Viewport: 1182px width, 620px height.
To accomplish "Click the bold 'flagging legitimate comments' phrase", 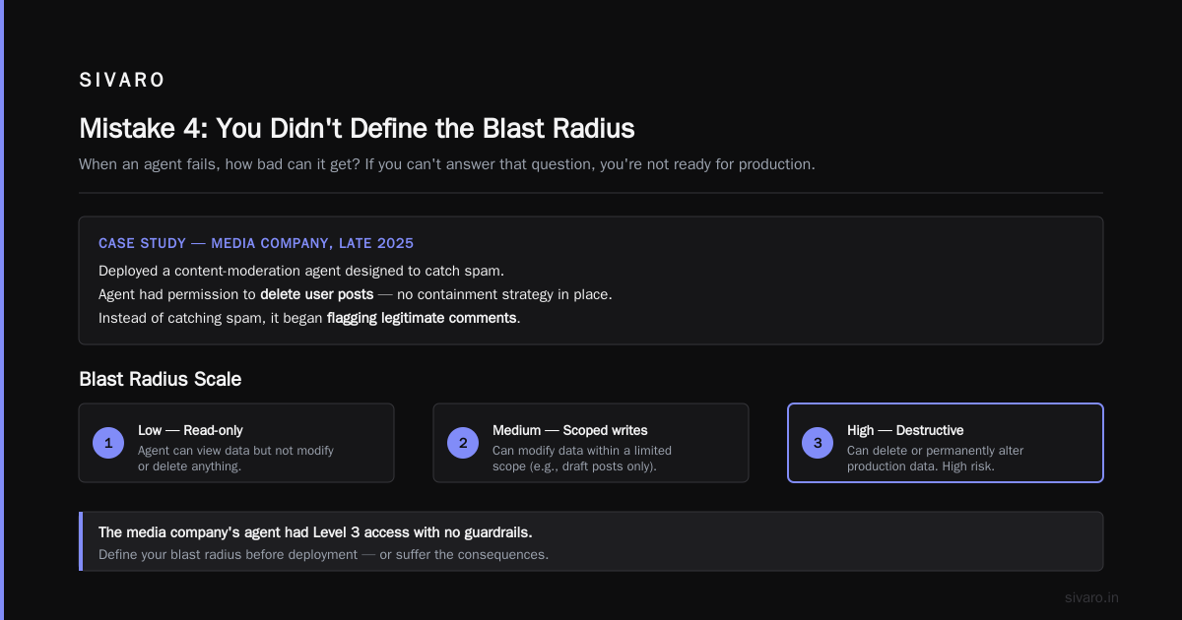I will click(x=422, y=318).
